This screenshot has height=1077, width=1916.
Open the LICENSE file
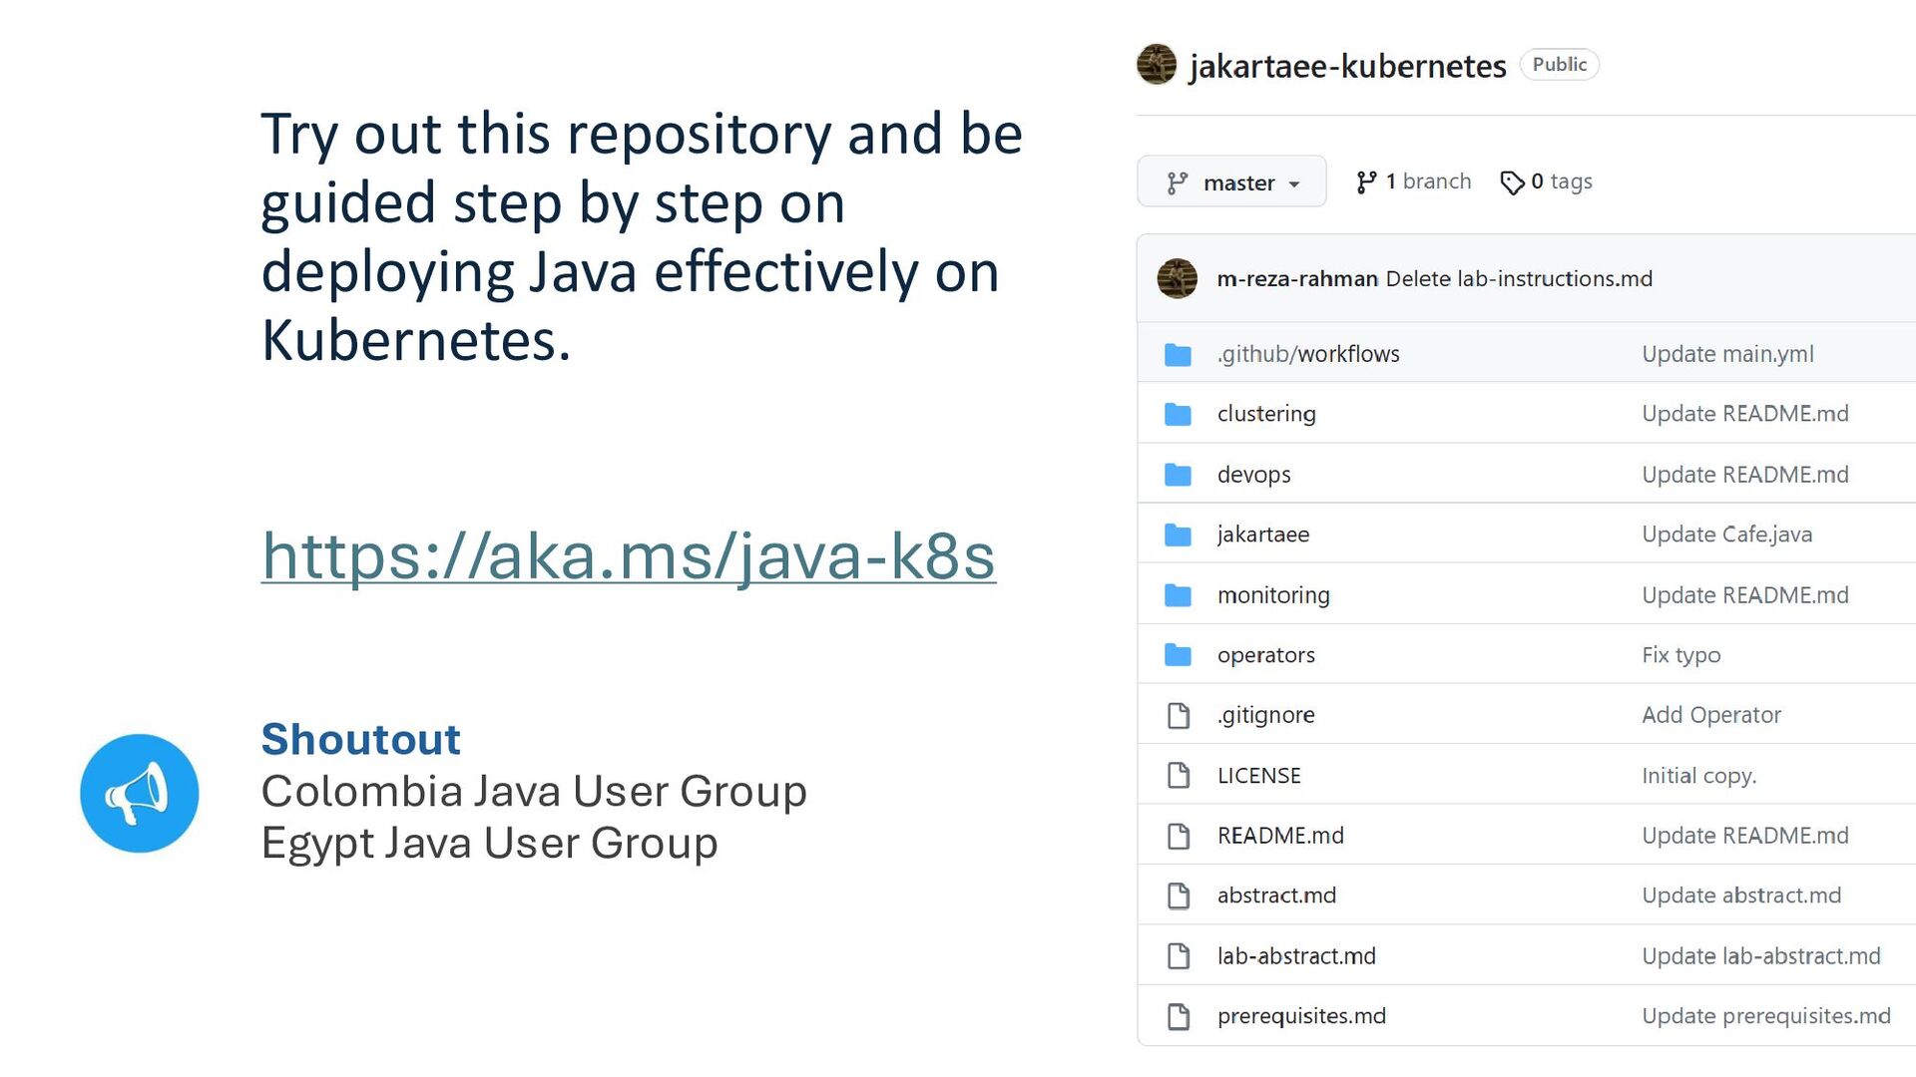1259,776
